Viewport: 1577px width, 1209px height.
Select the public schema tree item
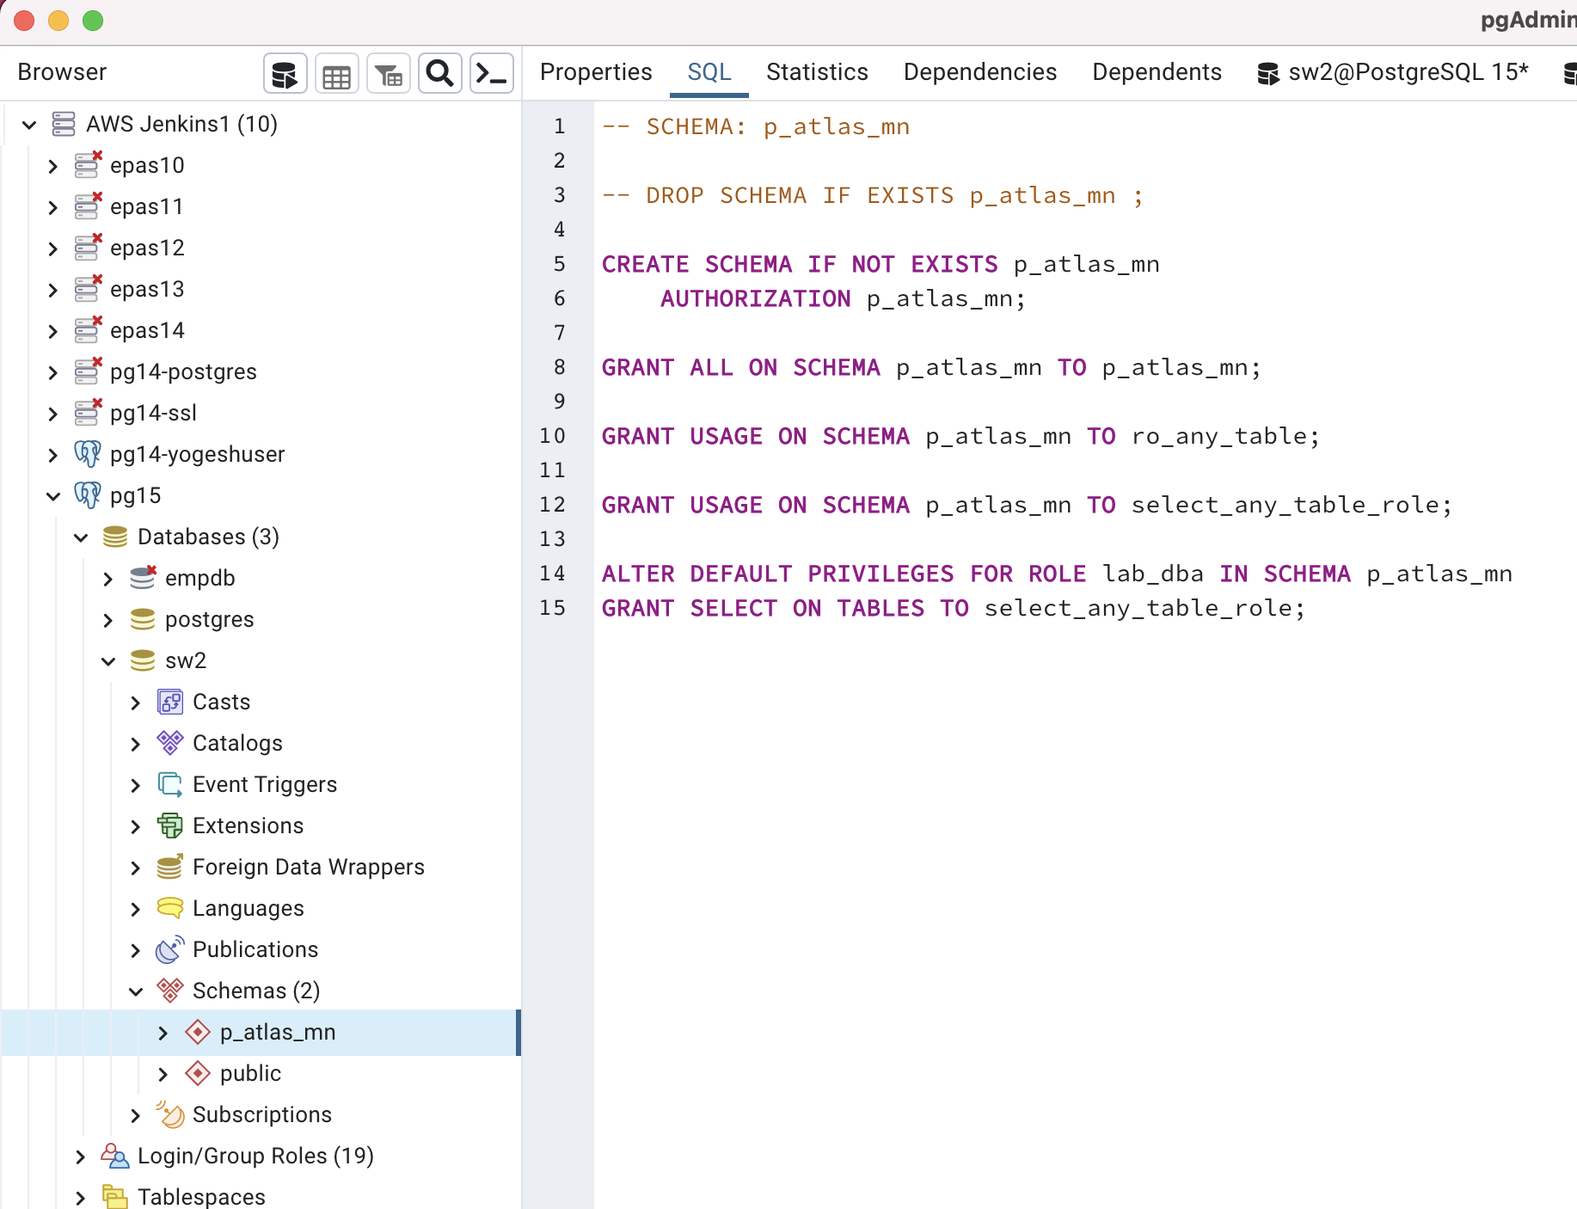coord(250,1073)
